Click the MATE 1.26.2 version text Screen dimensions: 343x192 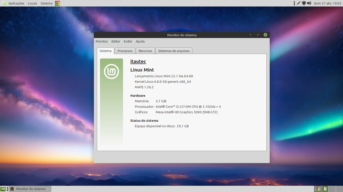[x=144, y=87]
